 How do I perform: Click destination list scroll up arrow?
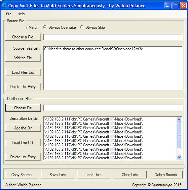point(179,119)
